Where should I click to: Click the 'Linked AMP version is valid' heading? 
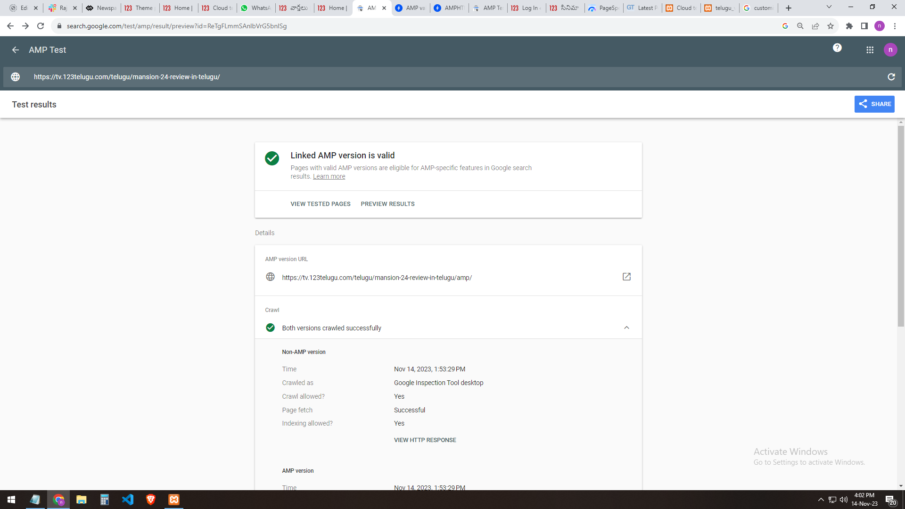[342, 156]
